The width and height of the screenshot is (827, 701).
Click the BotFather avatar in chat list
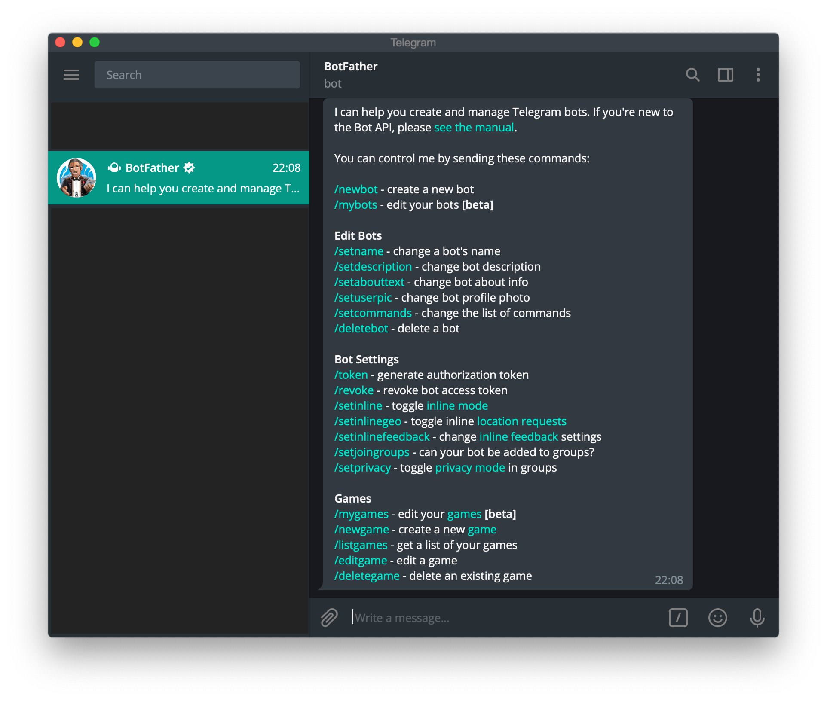click(x=77, y=178)
